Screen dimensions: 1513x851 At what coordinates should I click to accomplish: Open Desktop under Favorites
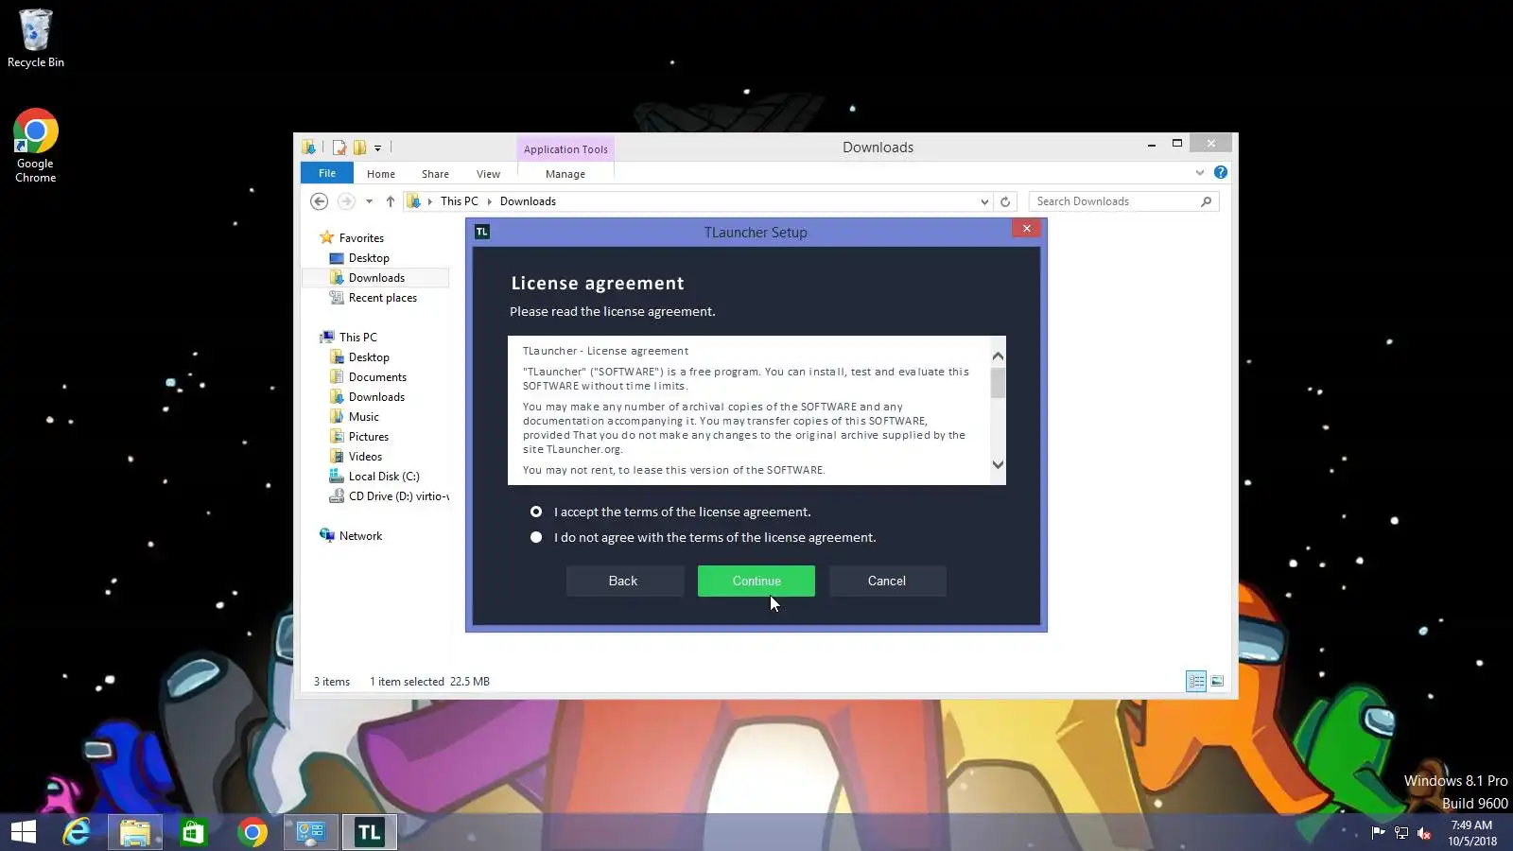(369, 258)
